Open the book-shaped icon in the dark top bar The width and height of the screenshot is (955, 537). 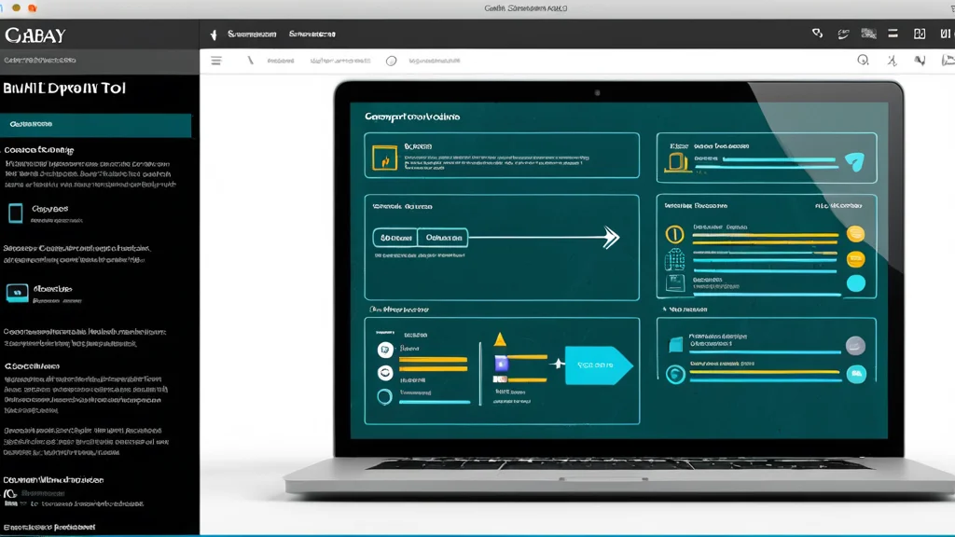coord(920,34)
